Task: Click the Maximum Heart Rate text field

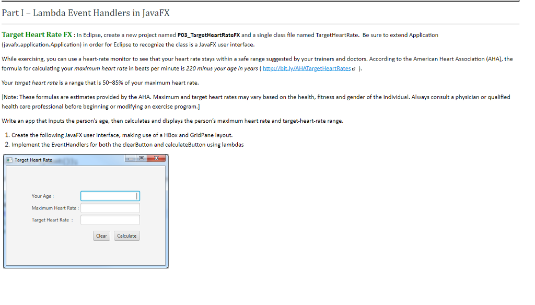Action: point(110,208)
